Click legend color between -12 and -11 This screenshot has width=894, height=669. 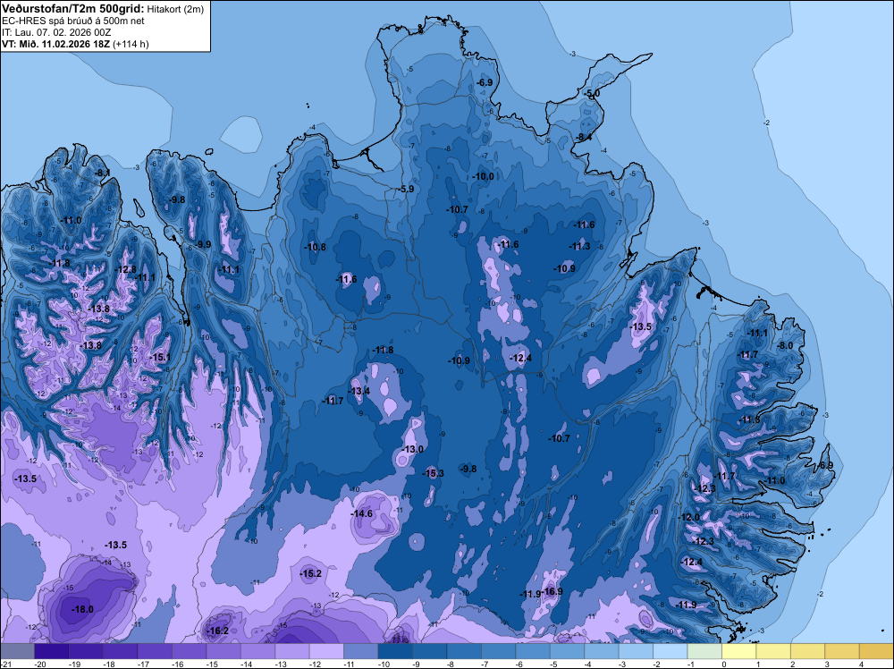tap(326, 651)
